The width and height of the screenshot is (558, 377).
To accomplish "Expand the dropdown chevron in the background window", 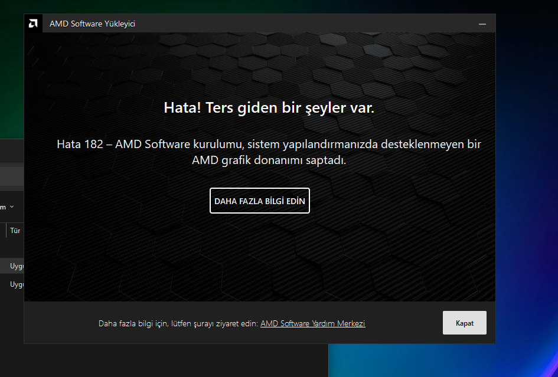I will (12, 206).
